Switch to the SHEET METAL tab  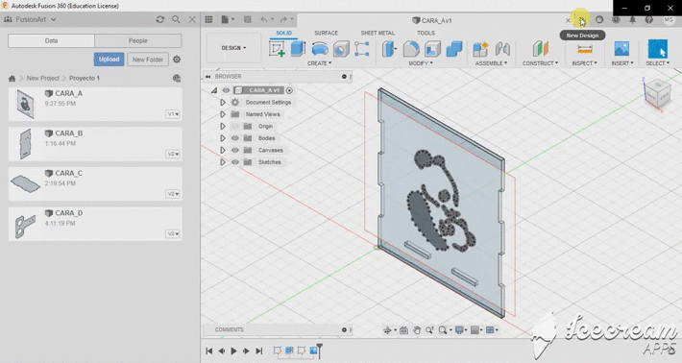(378, 33)
